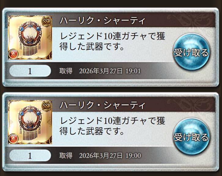Select ハーリク・シャーティ title of the 19:00 entry
Screen dimensions: 222x176
click(x=102, y=105)
